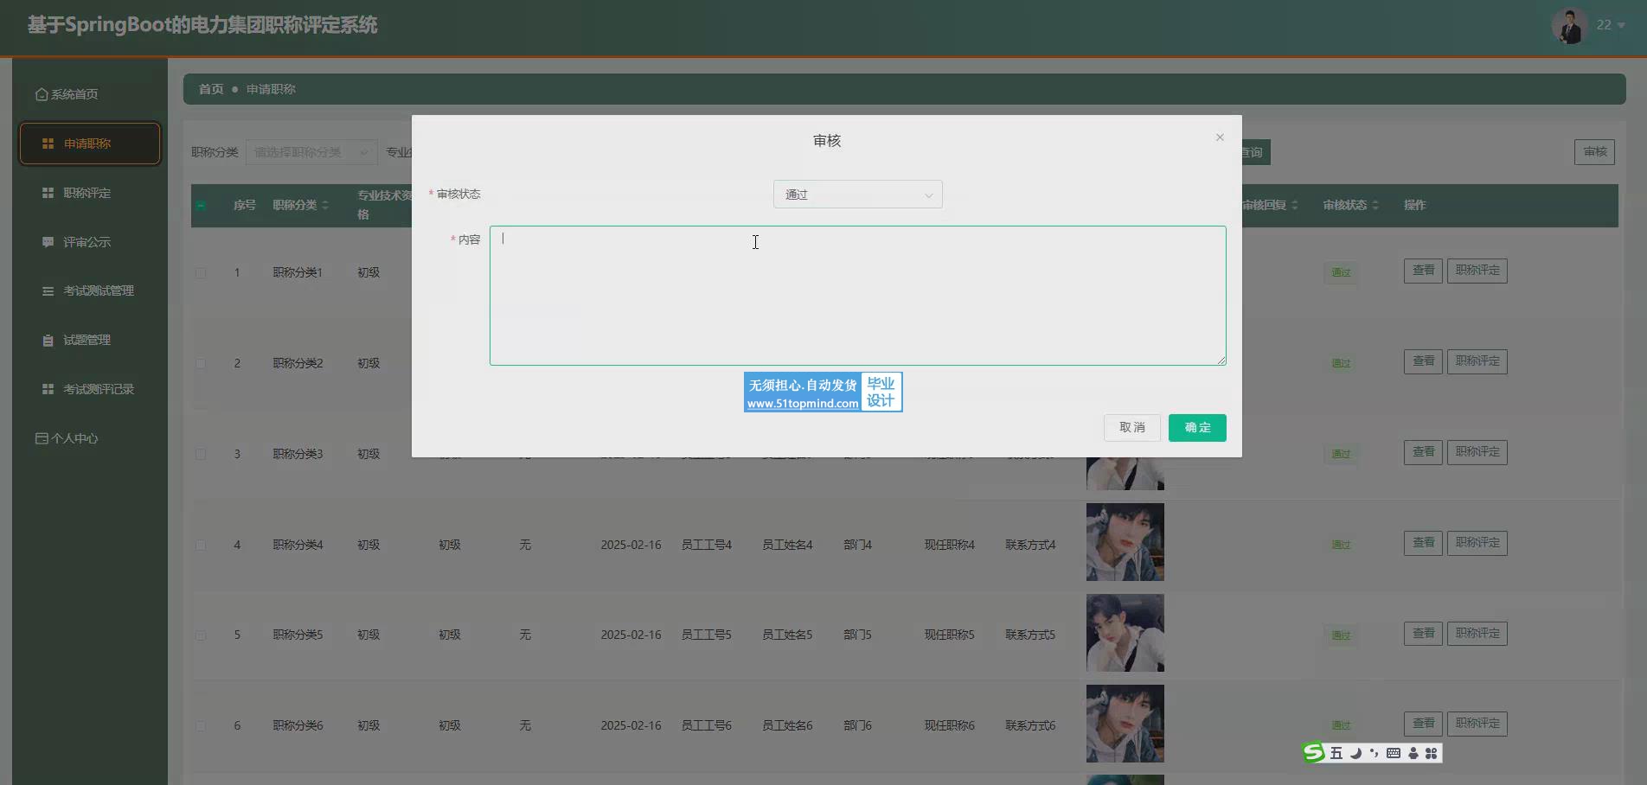Viewport: 1647px width, 785px height.
Task: Click the Sogou input method logo
Action: tap(1314, 753)
